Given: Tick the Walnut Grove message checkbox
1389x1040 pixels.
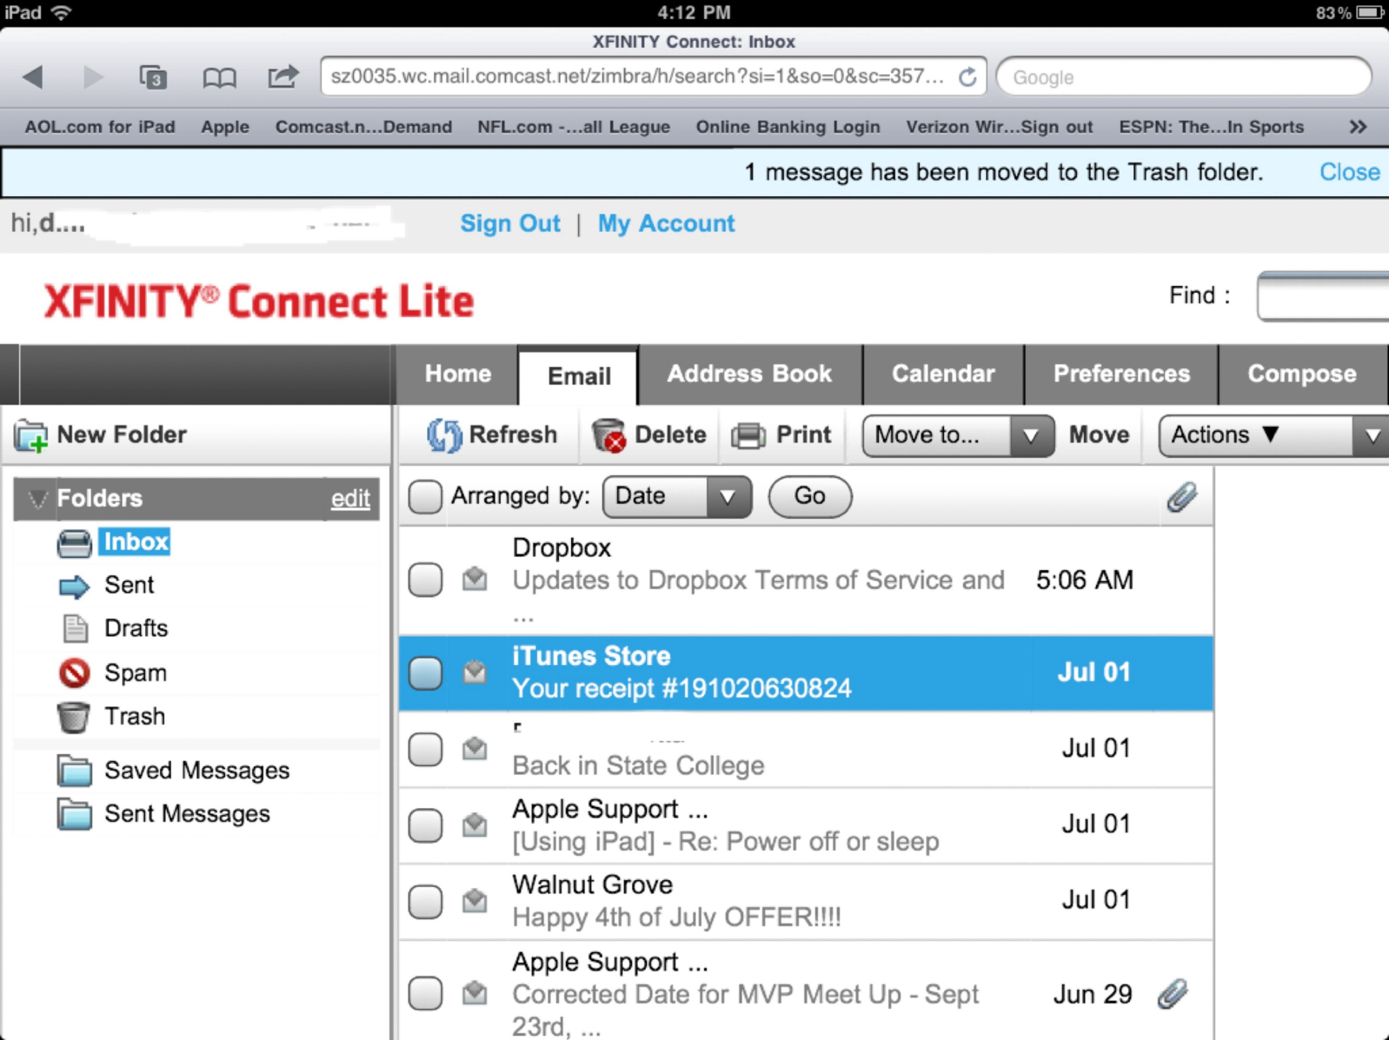Looking at the screenshot, I should (425, 901).
